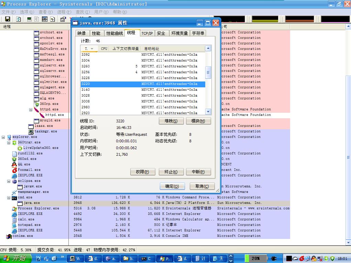Select the Save toolbar icon
The height and width of the screenshot is (263, 351).
click(8, 19)
